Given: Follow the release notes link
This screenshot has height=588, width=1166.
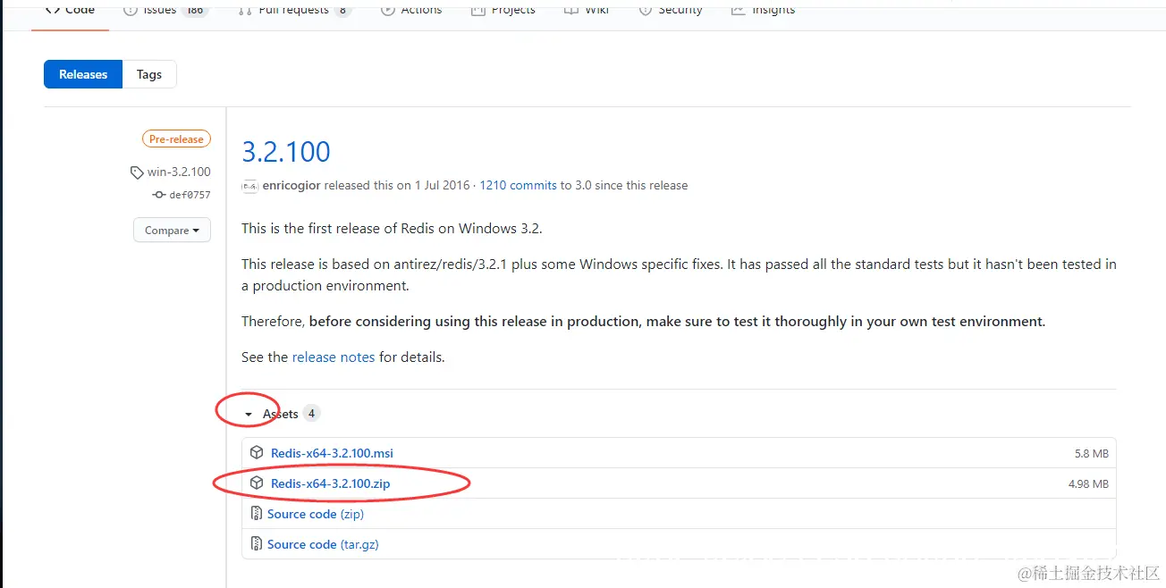Looking at the screenshot, I should point(334,357).
